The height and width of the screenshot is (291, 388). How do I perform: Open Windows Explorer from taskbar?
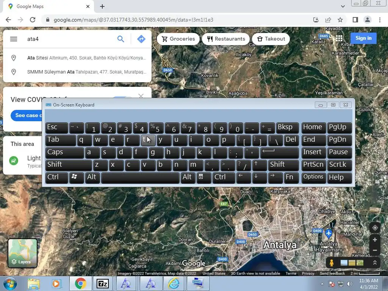[x=34, y=283]
